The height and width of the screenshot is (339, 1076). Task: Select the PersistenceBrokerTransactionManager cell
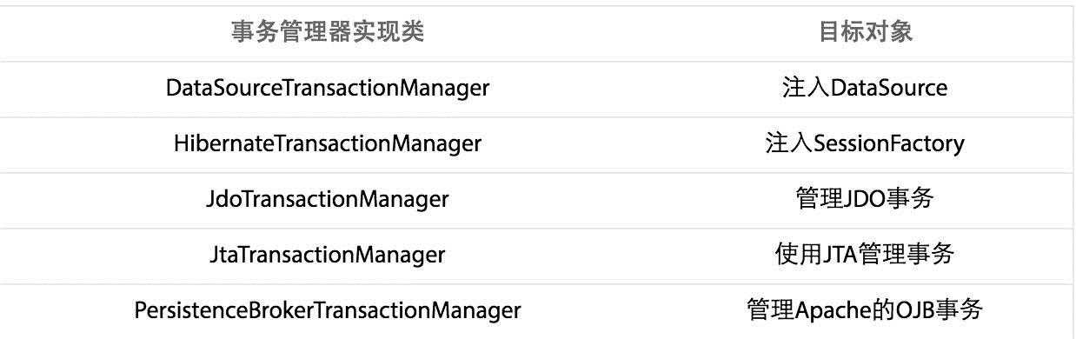[328, 311]
